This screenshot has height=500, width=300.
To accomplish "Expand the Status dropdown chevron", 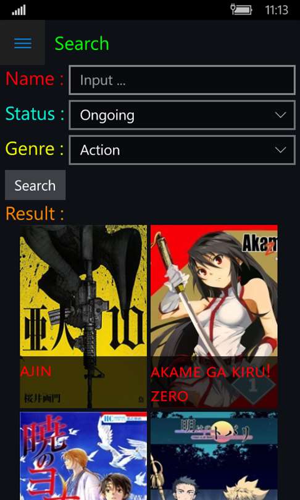I will click(280, 115).
